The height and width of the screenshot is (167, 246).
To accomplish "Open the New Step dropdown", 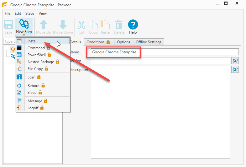I will (24, 27).
